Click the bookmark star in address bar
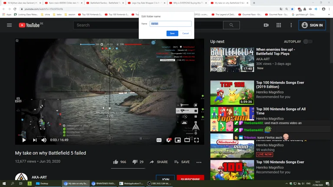 (292, 9)
